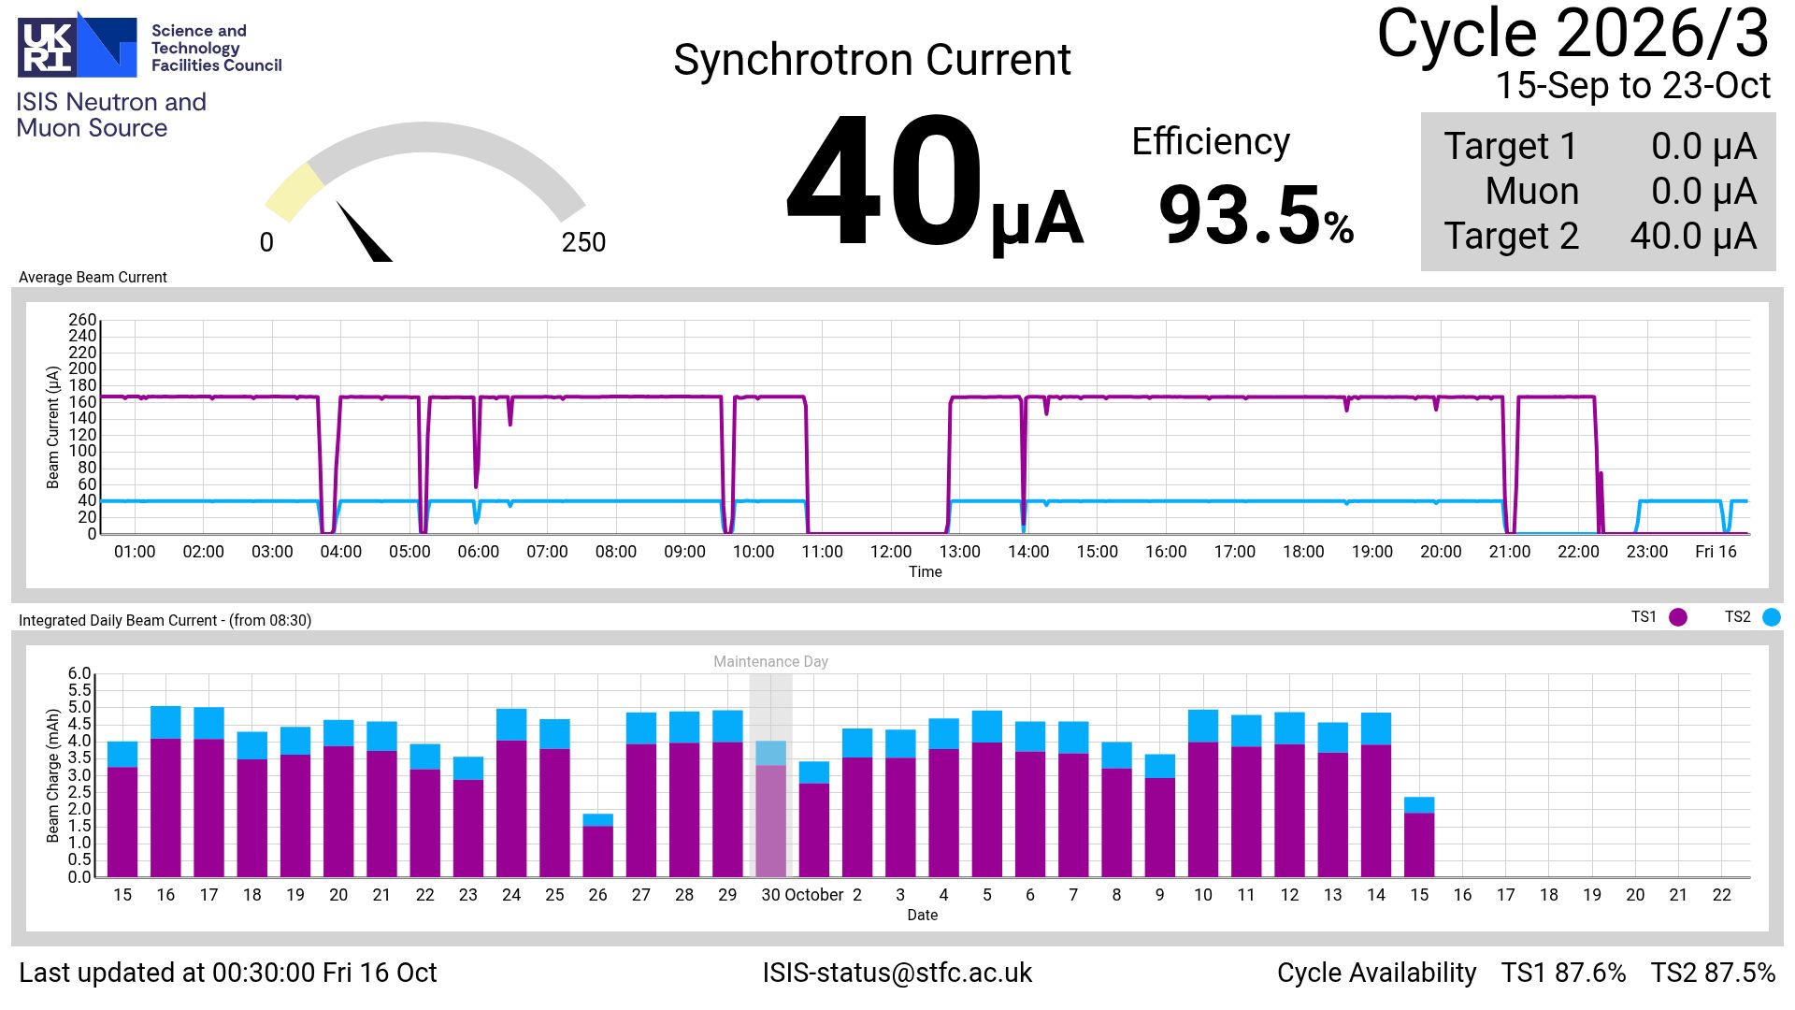Click the short 15 October bar after 14

tap(1419, 837)
